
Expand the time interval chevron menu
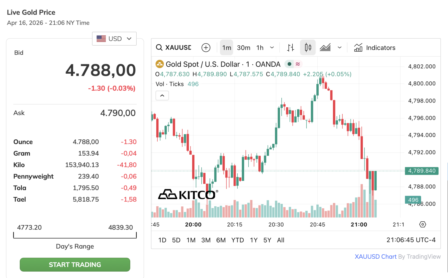[x=272, y=48]
